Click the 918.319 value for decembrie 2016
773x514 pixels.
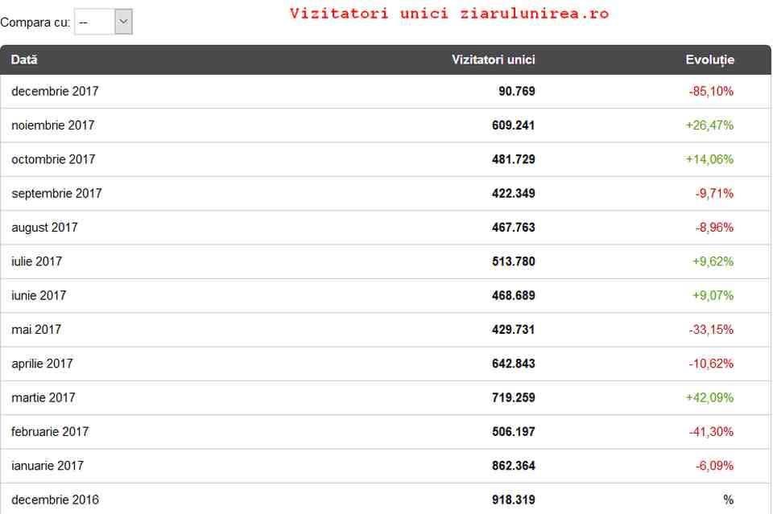(513, 500)
